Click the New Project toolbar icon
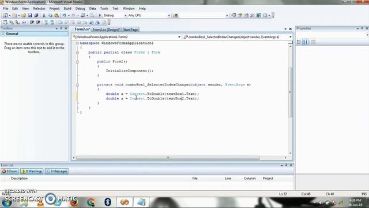 coord(5,16)
